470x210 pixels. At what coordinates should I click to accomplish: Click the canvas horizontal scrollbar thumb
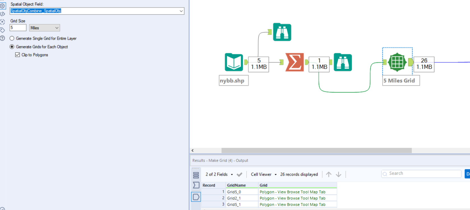pyautogui.click(x=316, y=150)
